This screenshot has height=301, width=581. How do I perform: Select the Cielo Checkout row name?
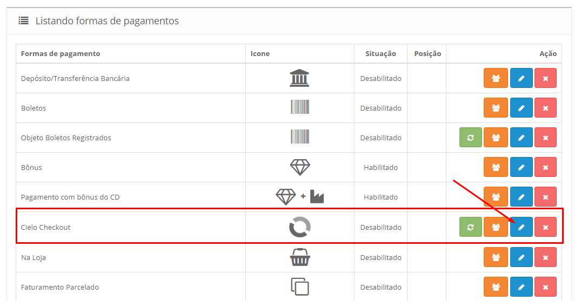pyautogui.click(x=45, y=228)
